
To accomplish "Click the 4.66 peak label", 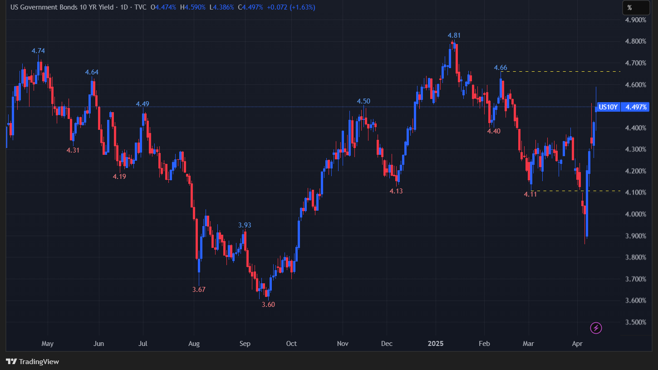I will click(x=501, y=68).
